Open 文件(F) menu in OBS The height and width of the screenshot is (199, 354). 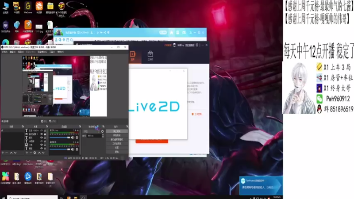[x=4, y=52]
